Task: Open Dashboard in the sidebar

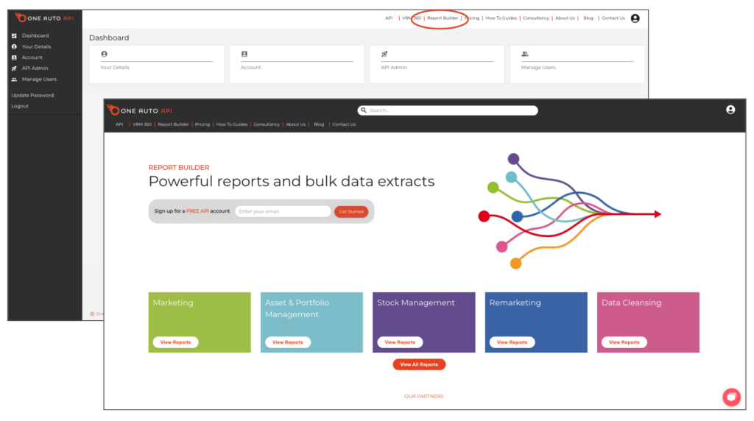Action: (35, 35)
